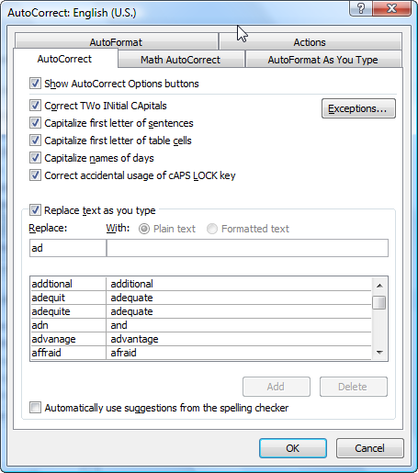Open the Exceptions dialog
Image resolution: width=418 pixels, height=473 pixels.
click(x=358, y=108)
